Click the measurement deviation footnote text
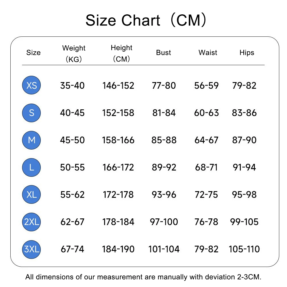This screenshot has width=287, height=287. [x=143, y=277]
